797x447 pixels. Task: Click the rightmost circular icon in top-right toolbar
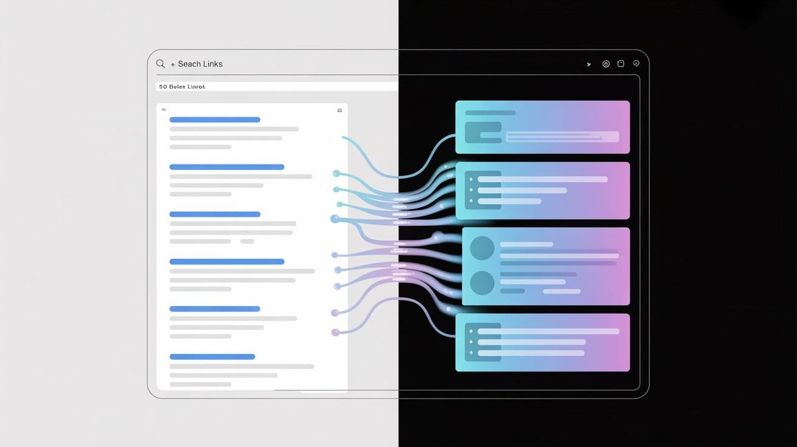click(636, 63)
